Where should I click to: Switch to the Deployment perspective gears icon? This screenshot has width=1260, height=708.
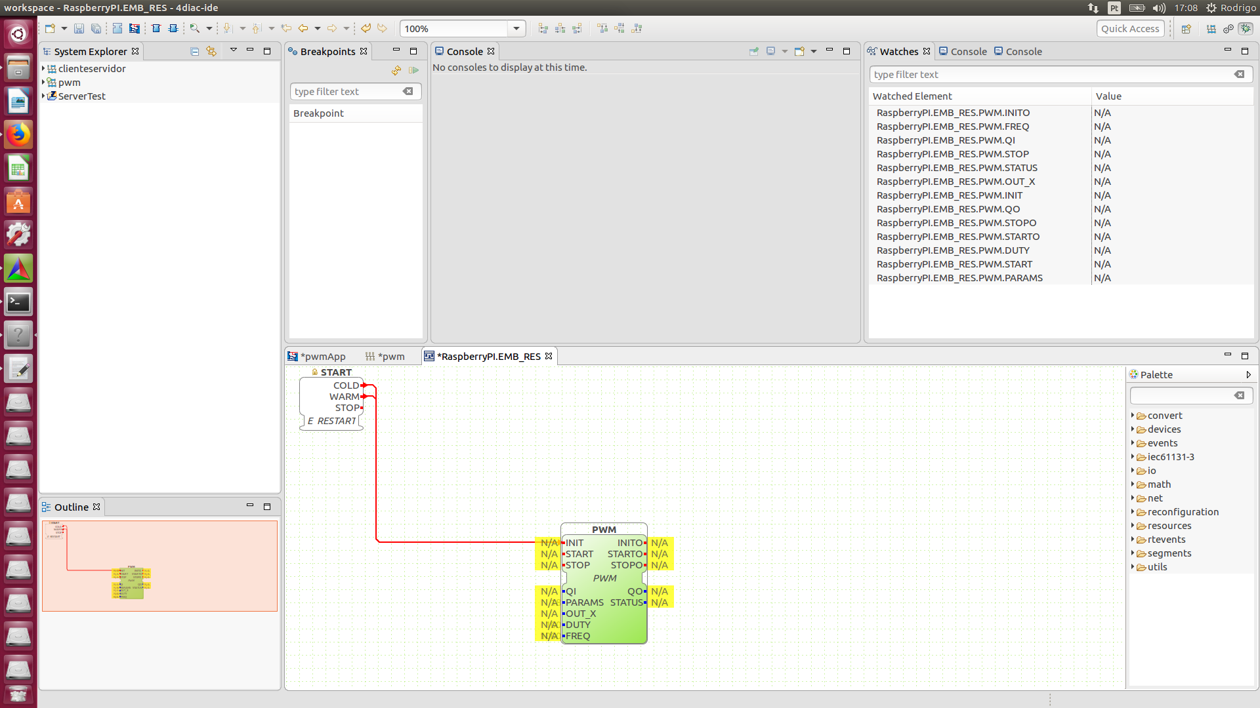click(1228, 28)
